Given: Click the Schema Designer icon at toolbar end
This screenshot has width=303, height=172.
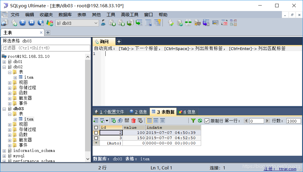Looking at the screenshot, I should click(233, 23).
